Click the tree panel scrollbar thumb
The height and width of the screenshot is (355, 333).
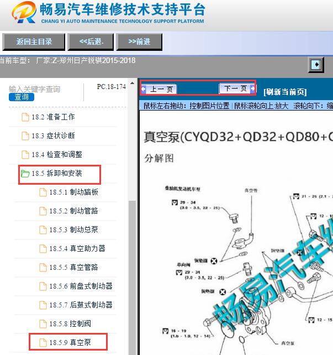pos(132,278)
